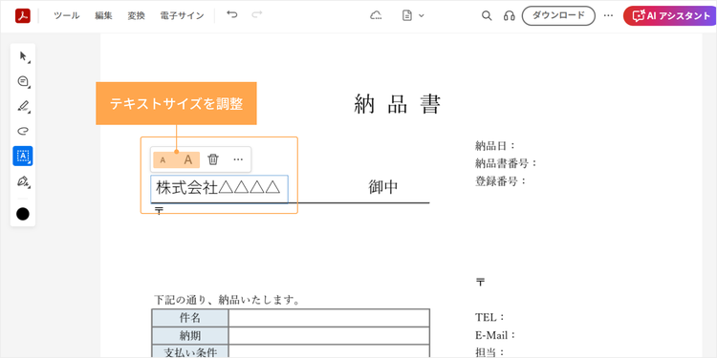Select the highlighter pen tool
This screenshot has width=717, height=358.
tap(23, 106)
